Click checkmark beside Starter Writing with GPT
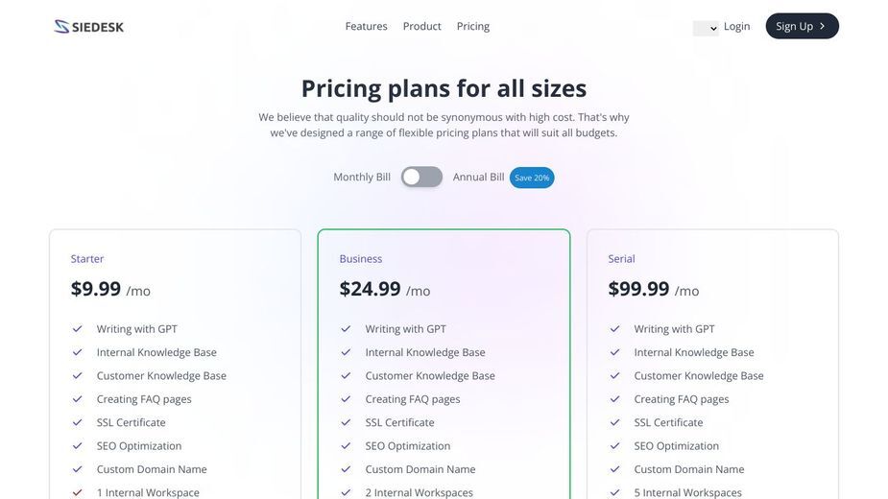The image size is (888, 499). 78,328
